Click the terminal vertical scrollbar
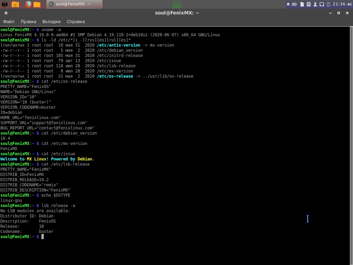The image size is (353, 265). (351, 146)
